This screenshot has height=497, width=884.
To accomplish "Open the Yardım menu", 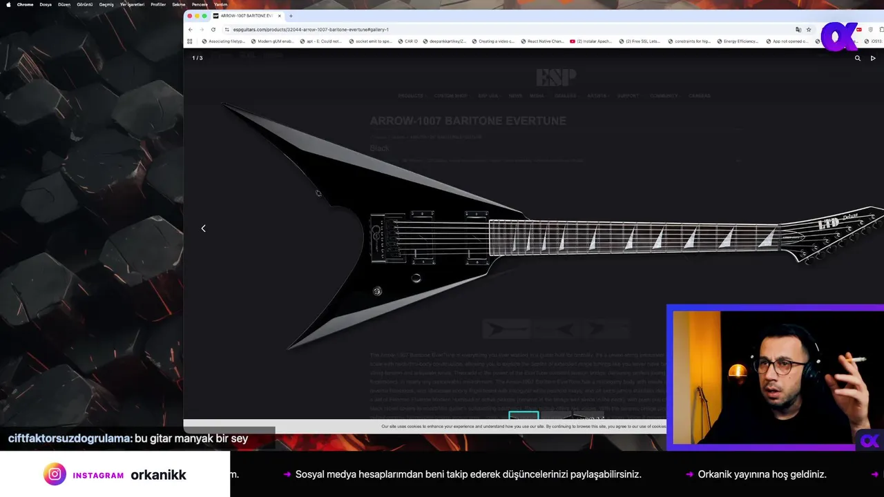I will pos(221,4).
